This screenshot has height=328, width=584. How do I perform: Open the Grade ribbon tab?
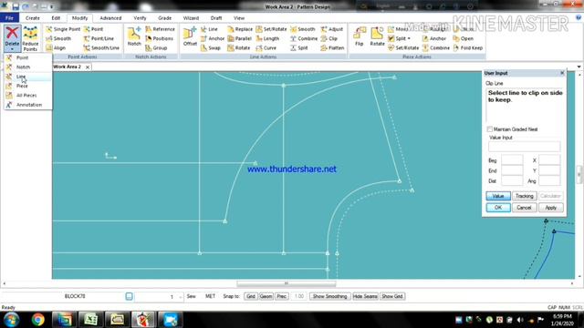coord(164,18)
